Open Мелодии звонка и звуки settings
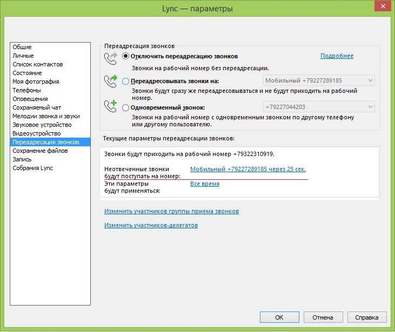This screenshot has width=395, height=332. (50, 116)
